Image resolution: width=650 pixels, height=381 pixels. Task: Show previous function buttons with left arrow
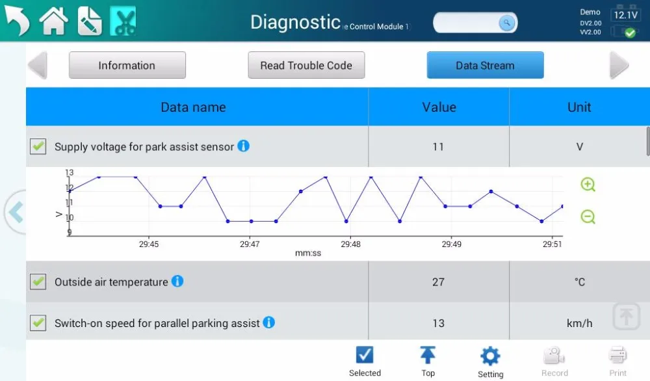[x=38, y=65]
